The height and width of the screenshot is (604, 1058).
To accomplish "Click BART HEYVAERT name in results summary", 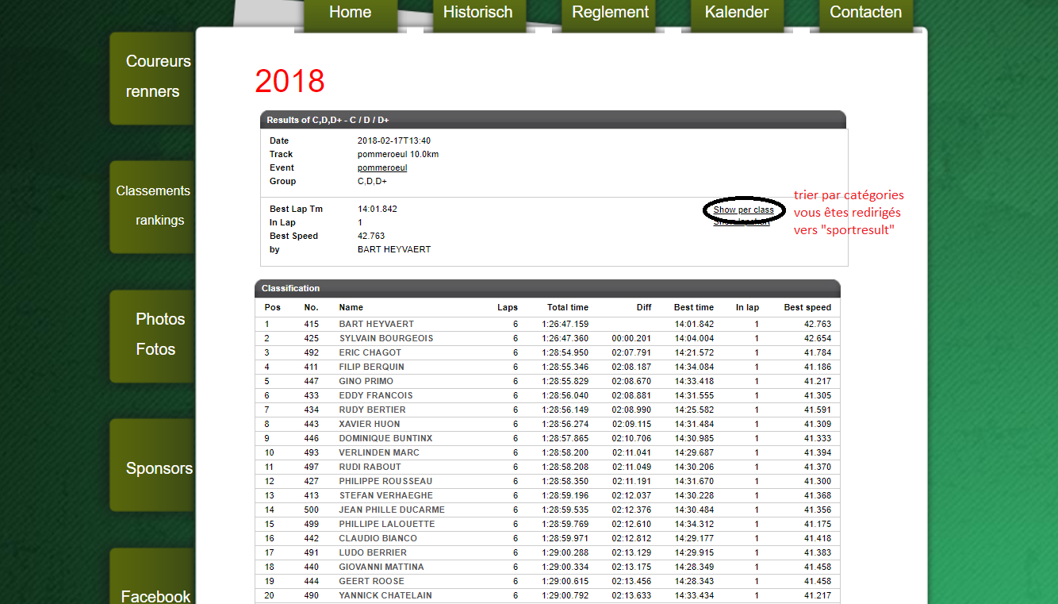I will [x=394, y=250].
